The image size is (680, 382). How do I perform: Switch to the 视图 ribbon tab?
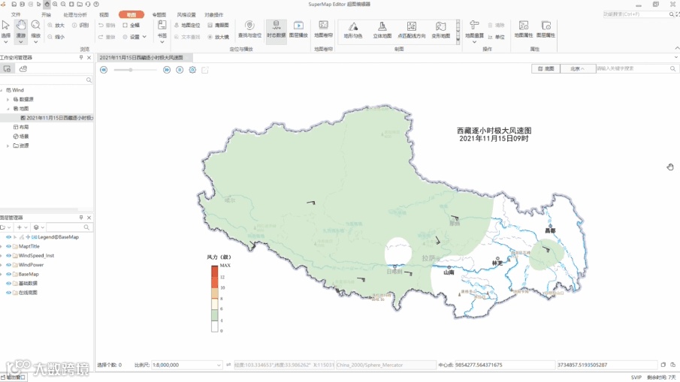click(104, 15)
